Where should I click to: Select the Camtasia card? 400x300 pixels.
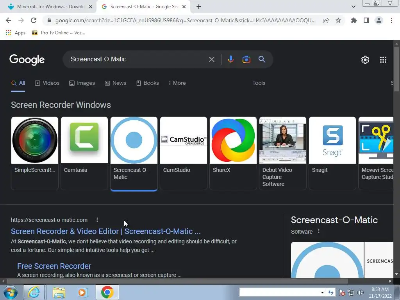coord(84,153)
